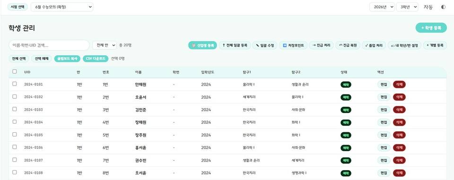Click the 재학 status badge for 권수빈
Image resolution: width=454 pixels, height=180 pixels.
[x=346, y=160]
